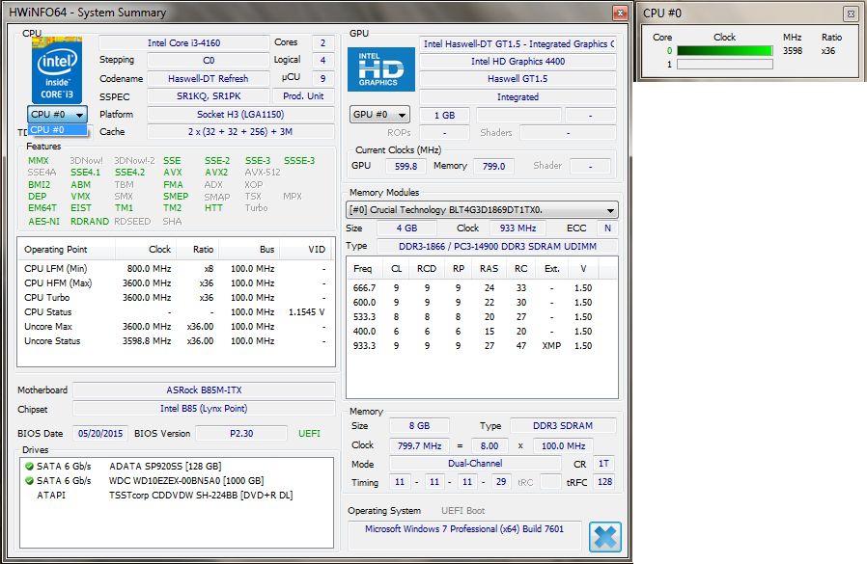
Task: Expand the Crucial Technology memory module dropdown
Action: (482, 210)
